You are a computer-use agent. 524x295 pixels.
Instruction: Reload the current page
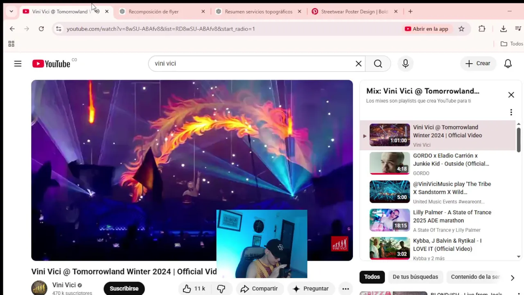coord(41,29)
